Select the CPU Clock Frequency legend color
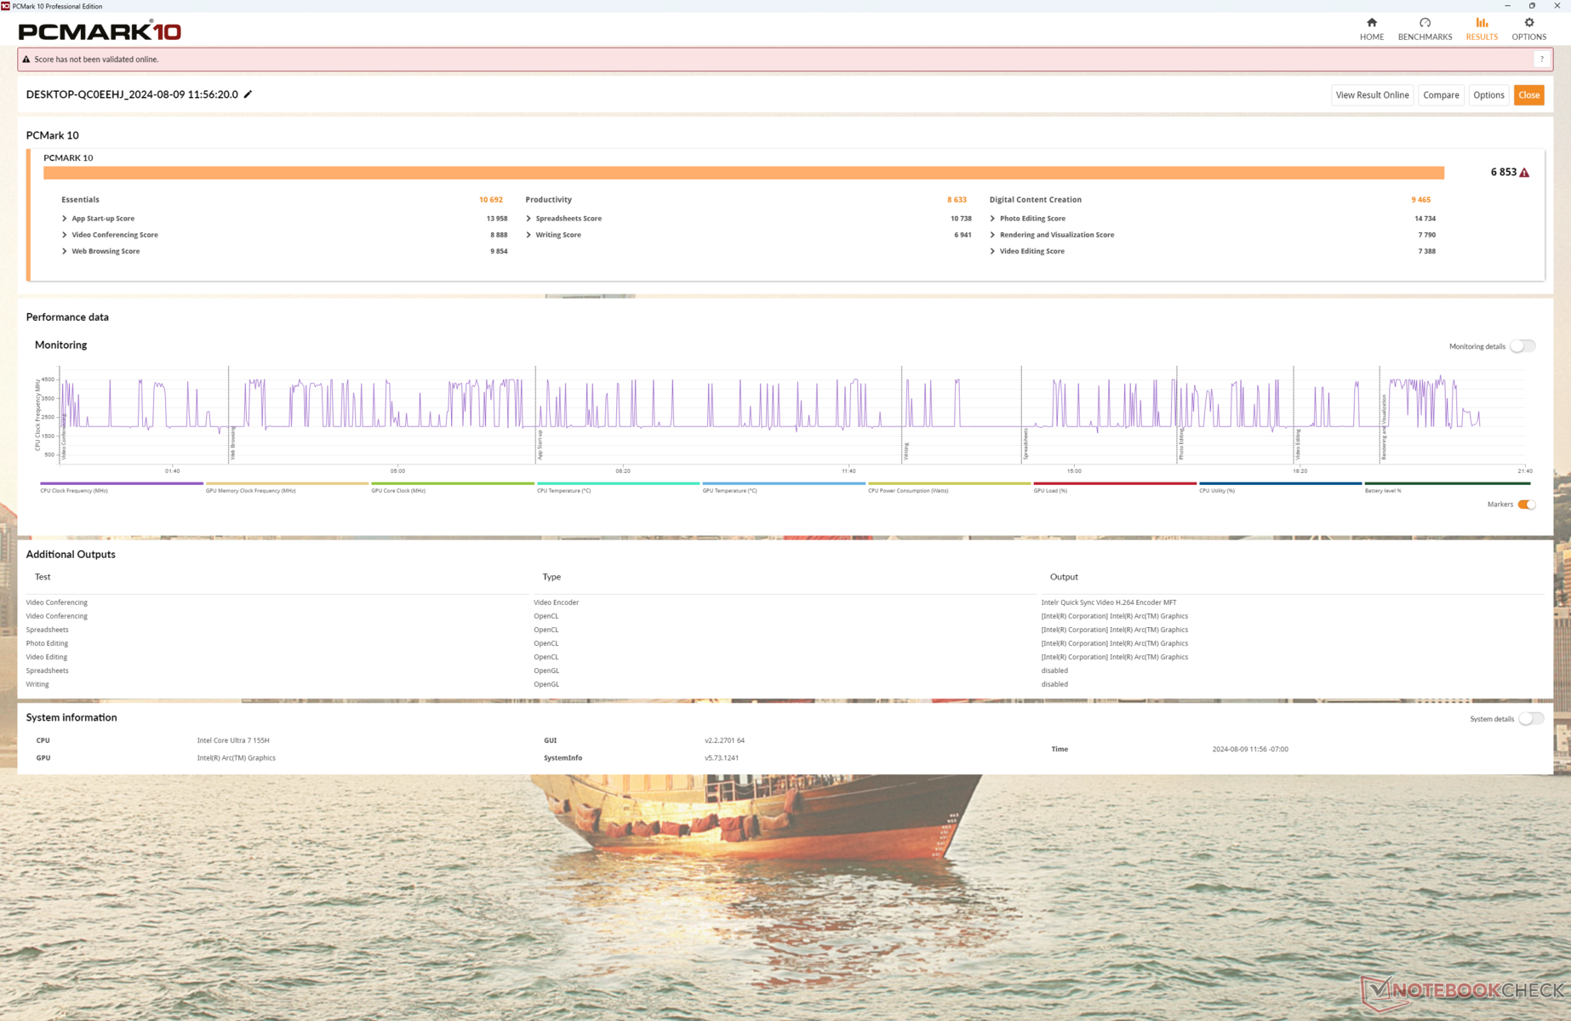1571x1021 pixels. 121,483
